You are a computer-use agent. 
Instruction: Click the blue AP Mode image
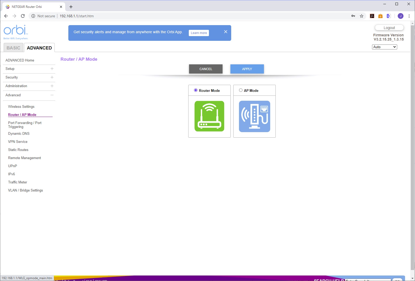click(x=254, y=116)
